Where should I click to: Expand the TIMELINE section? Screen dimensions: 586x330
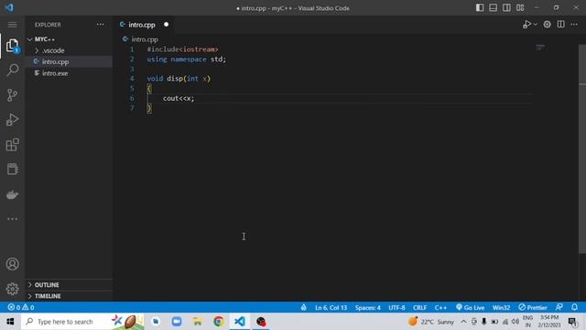(69, 296)
